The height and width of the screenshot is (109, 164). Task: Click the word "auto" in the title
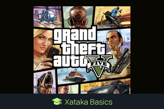click(x=70, y=61)
